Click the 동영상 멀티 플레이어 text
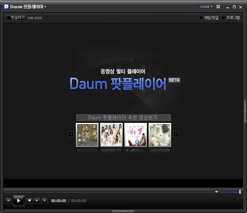247x213 pixels. point(123,71)
